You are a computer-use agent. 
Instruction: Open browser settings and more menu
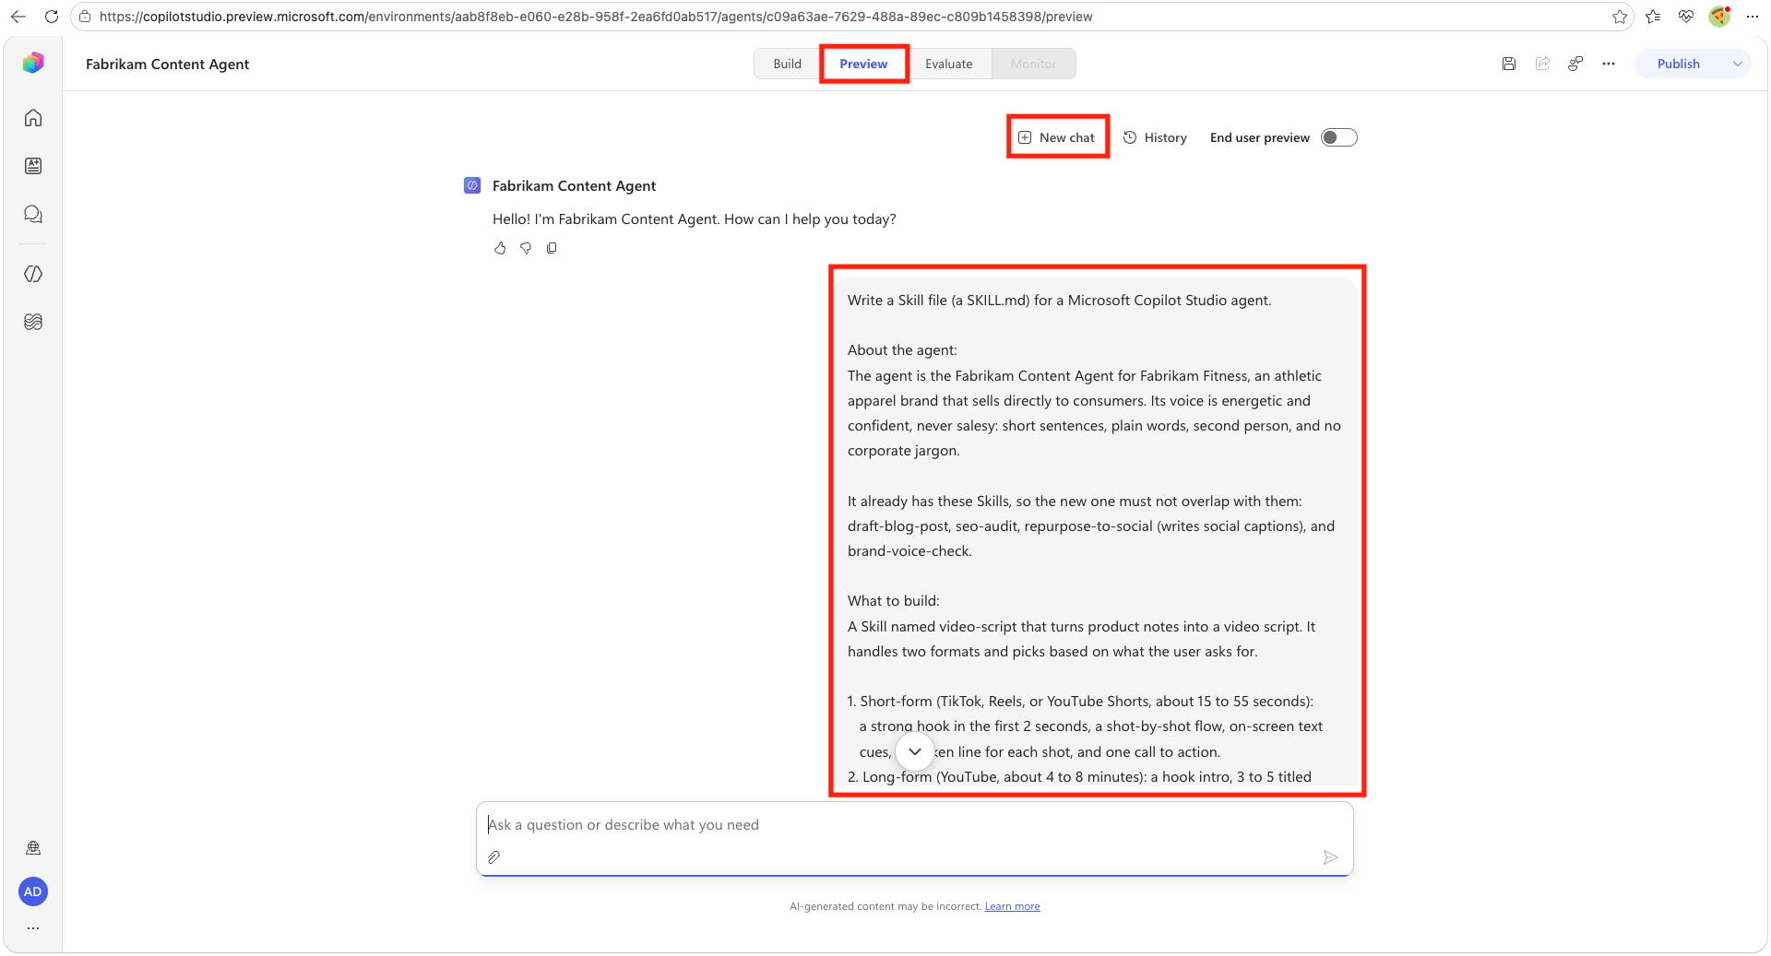click(1753, 17)
